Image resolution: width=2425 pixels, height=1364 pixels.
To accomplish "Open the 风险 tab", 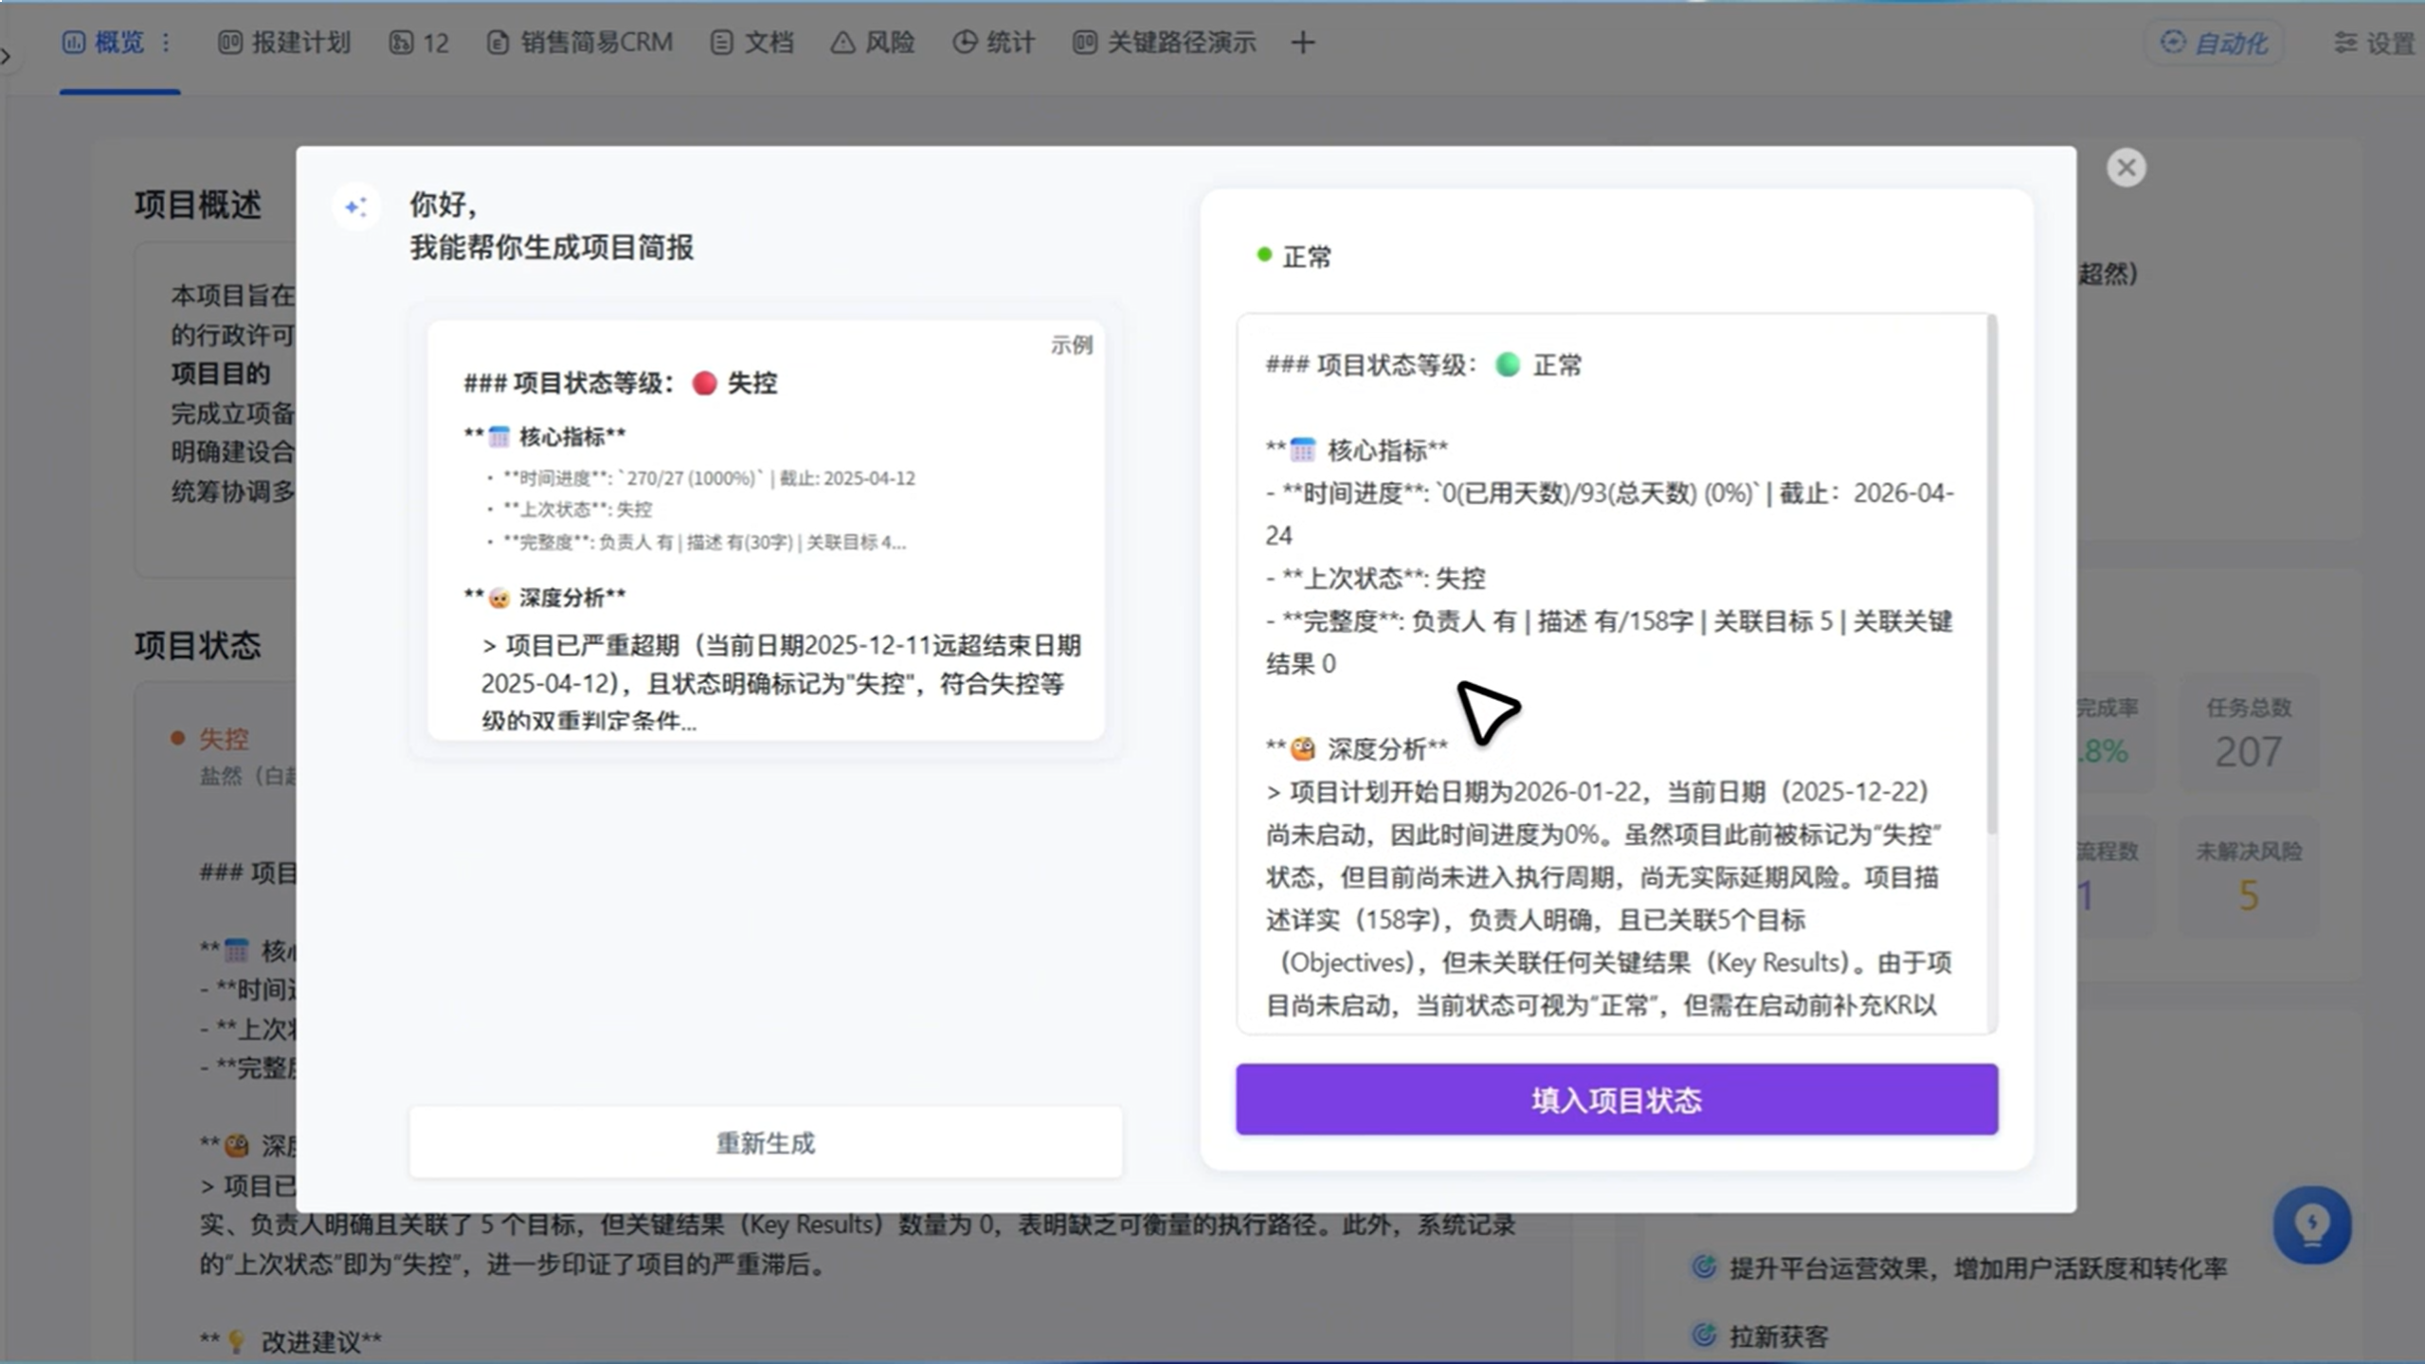I will pos(873,43).
